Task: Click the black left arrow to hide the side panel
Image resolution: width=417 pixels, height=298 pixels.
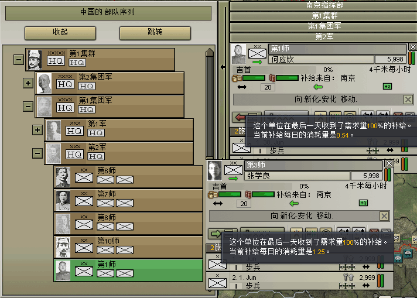Action: (223, 67)
